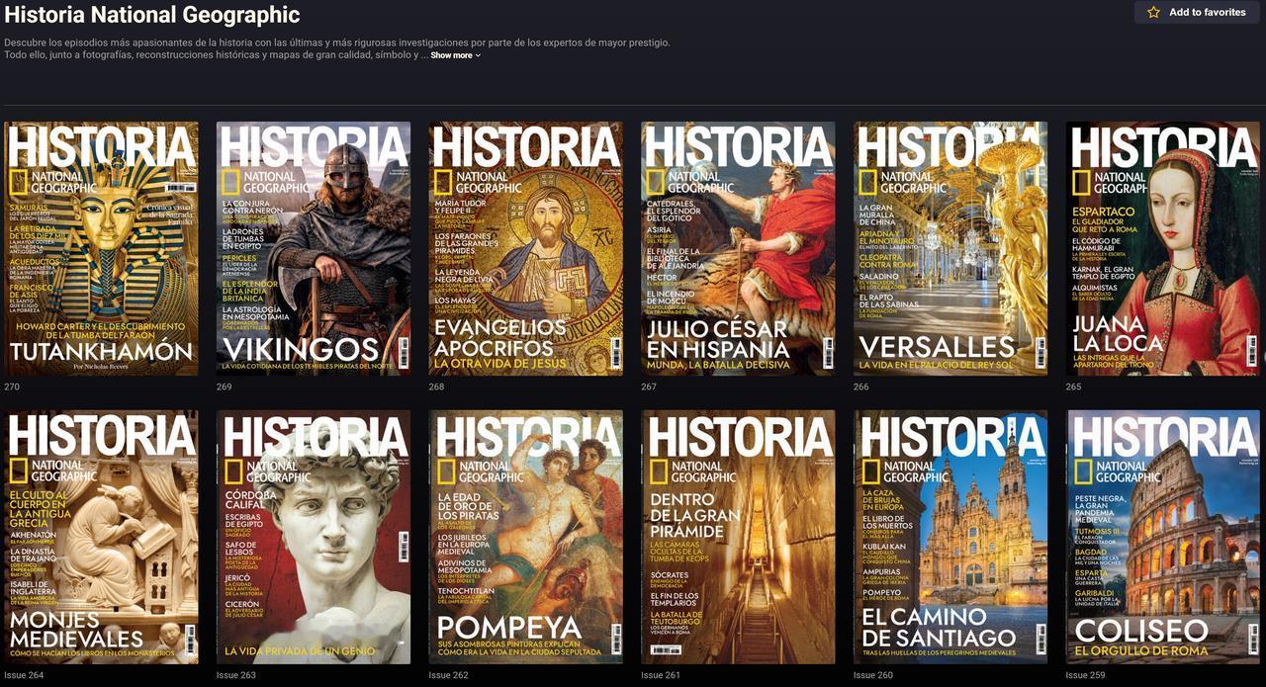
Task: Click the "265" issue label
Action: click(x=1073, y=386)
